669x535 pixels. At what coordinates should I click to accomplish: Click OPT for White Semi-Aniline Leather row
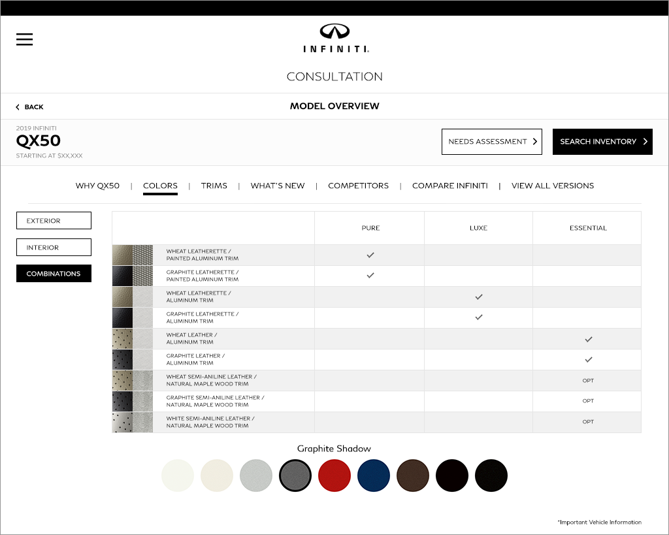click(x=588, y=422)
